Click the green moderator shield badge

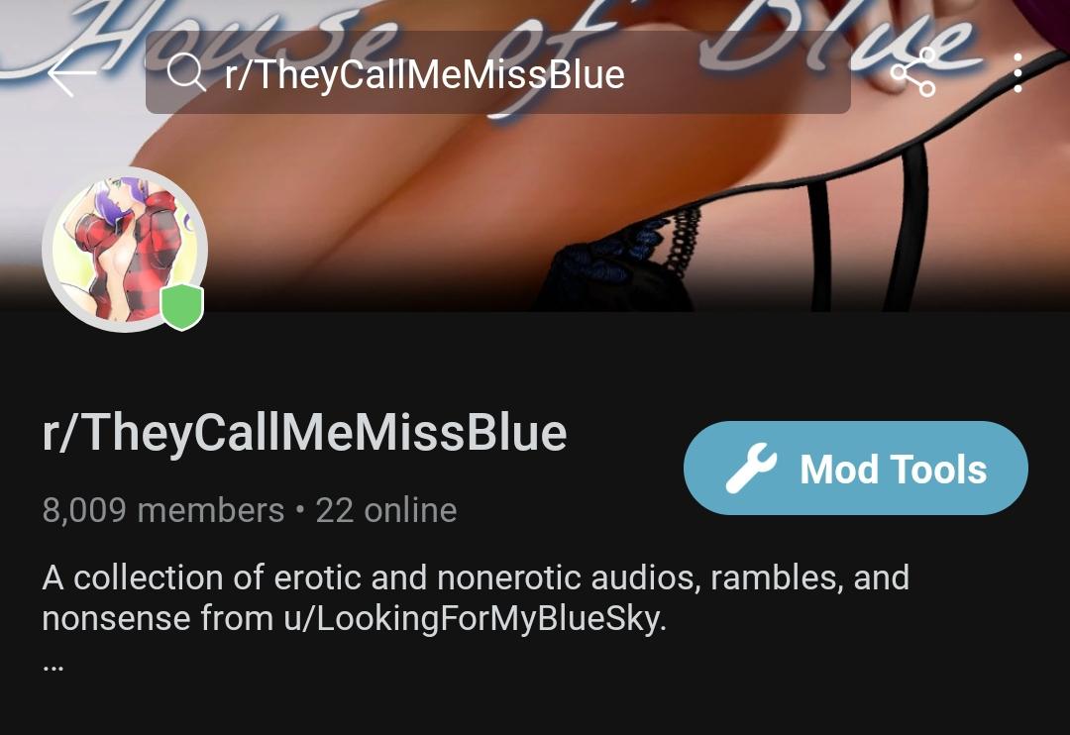point(182,307)
